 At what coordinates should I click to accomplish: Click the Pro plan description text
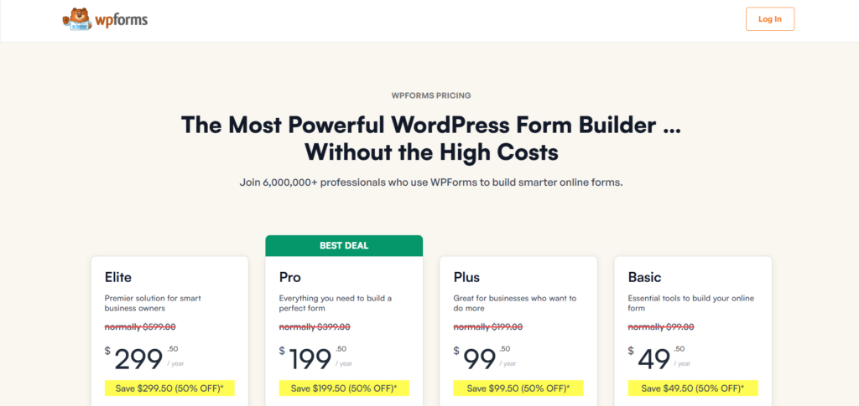[336, 303]
